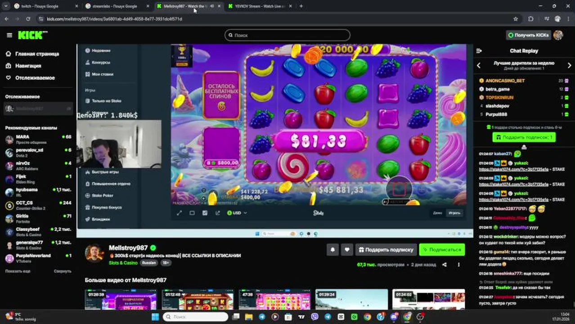Open File Explorer from the taskbar
Screen dimensions: 575x324
coord(249,317)
